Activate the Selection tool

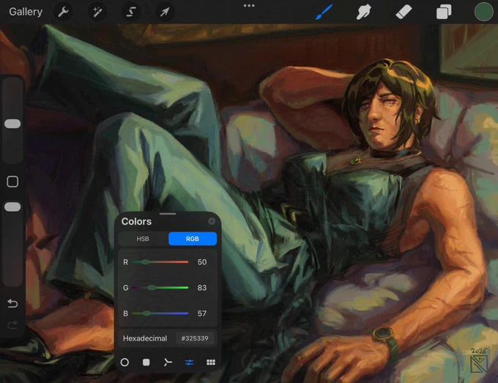pos(131,12)
